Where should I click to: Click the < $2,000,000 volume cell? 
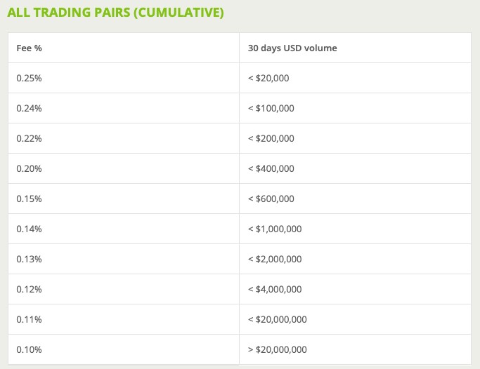click(x=355, y=259)
